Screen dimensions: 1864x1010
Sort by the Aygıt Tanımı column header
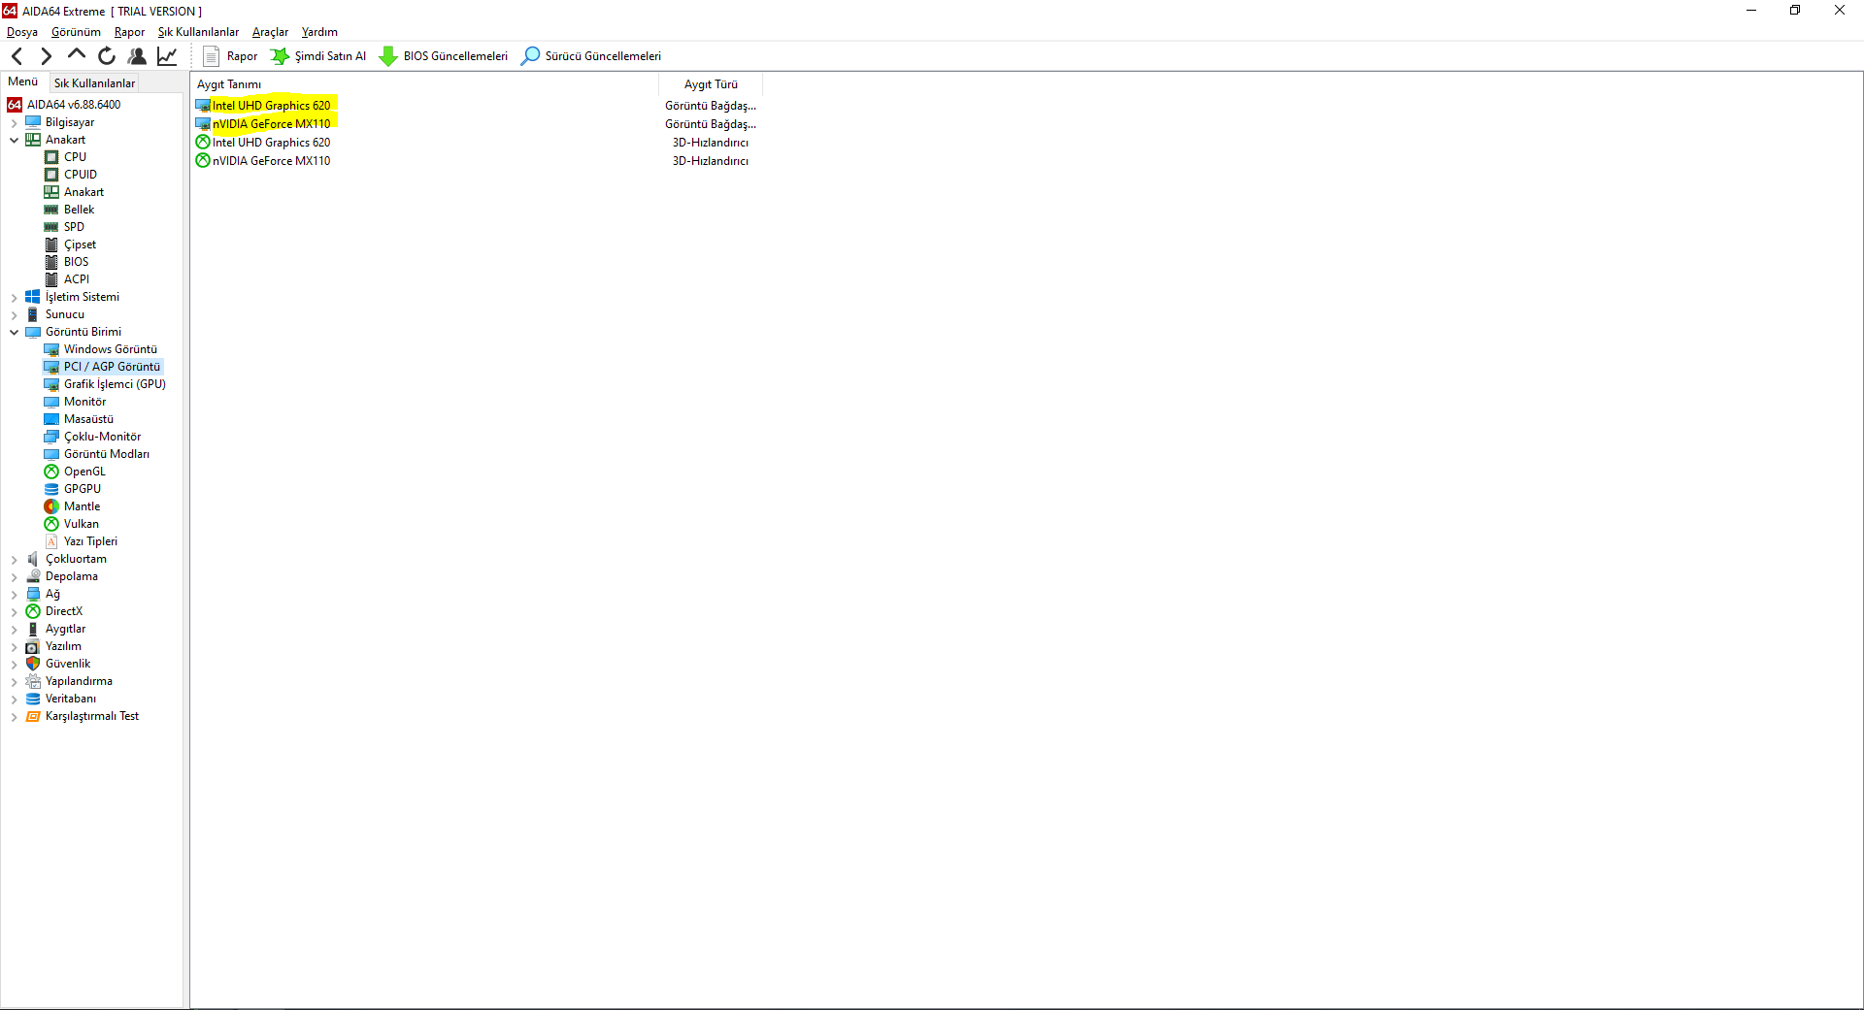[x=424, y=84]
